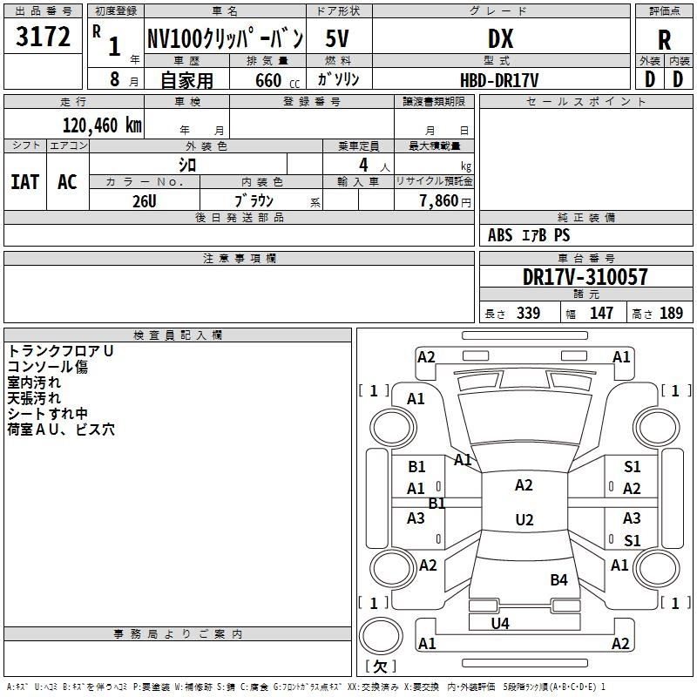
Task: Click the spare tire circle above 欠
Action: tap(379, 633)
